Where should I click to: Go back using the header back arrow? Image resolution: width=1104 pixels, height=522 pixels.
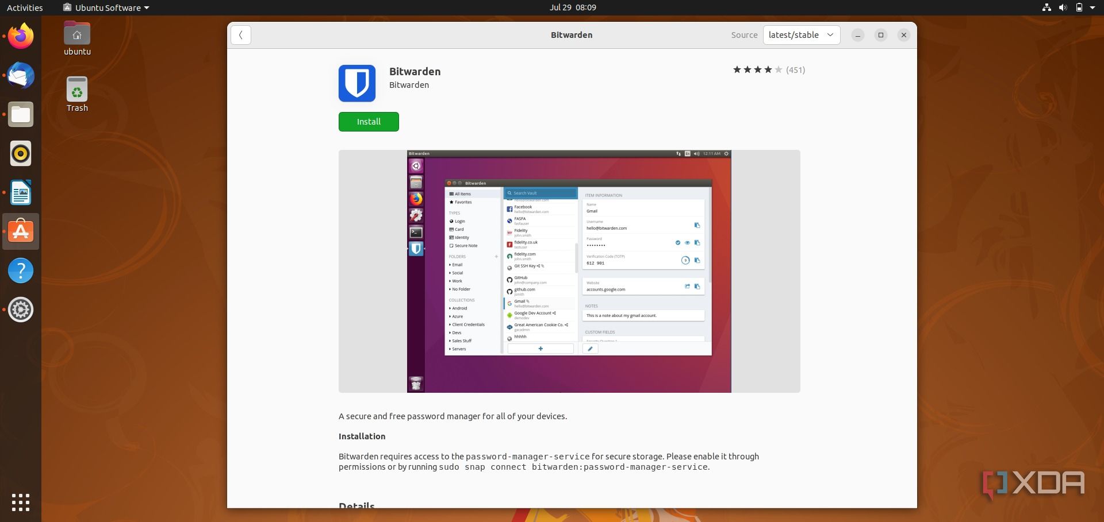[x=241, y=35]
